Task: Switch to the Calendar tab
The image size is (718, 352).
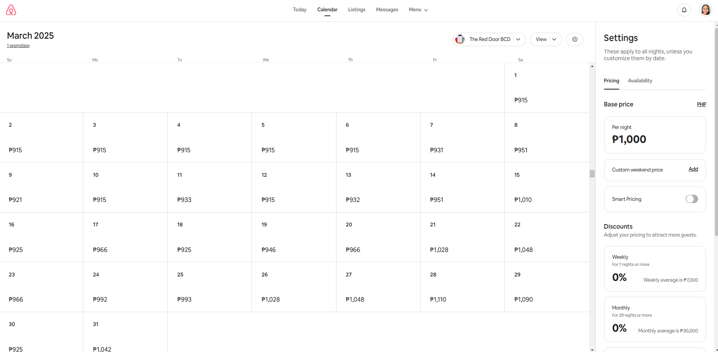Action: (x=327, y=10)
